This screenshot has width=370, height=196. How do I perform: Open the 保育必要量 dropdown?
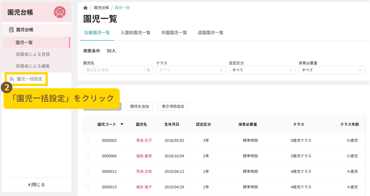pyautogui.click(x=331, y=70)
